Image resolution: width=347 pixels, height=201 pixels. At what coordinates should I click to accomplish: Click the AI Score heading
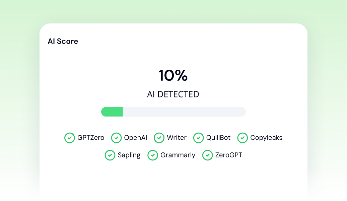(63, 42)
